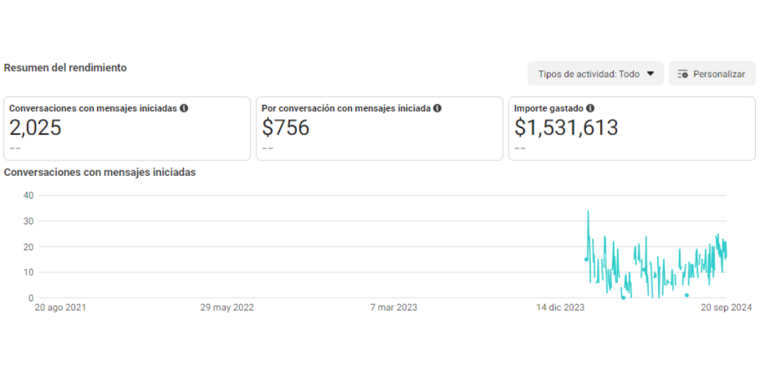
Task: Click the 29 may 2022 axis date
Action: [x=227, y=308]
